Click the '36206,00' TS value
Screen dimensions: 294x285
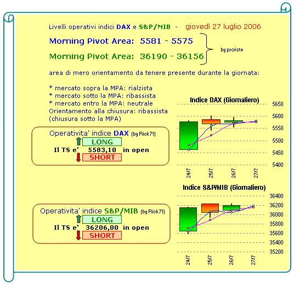(102, 228)
